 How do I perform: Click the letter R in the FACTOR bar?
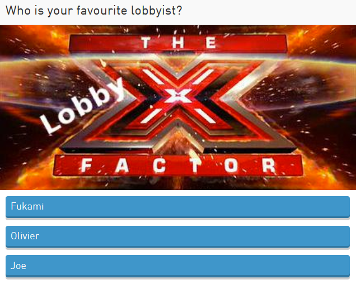[269, 165]
